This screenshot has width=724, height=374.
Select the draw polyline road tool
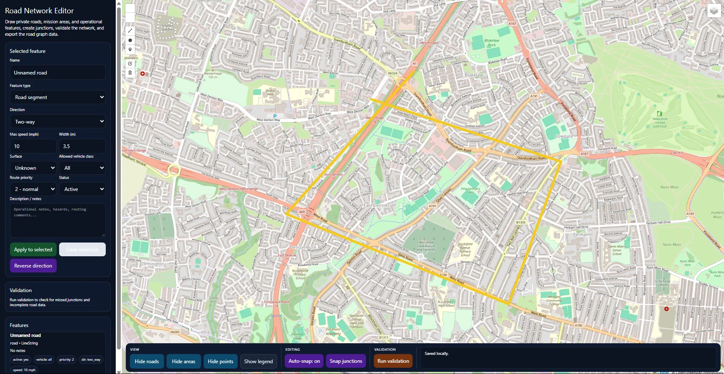pos(130,31)
